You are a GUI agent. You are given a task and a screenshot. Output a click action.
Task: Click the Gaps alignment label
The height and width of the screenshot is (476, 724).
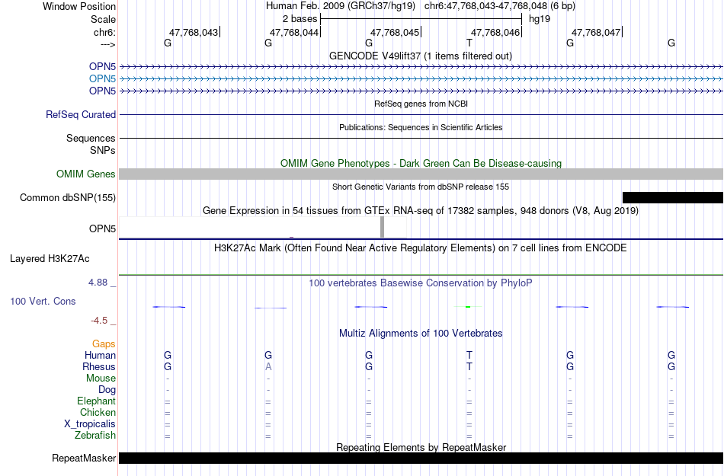pos(104,343)
